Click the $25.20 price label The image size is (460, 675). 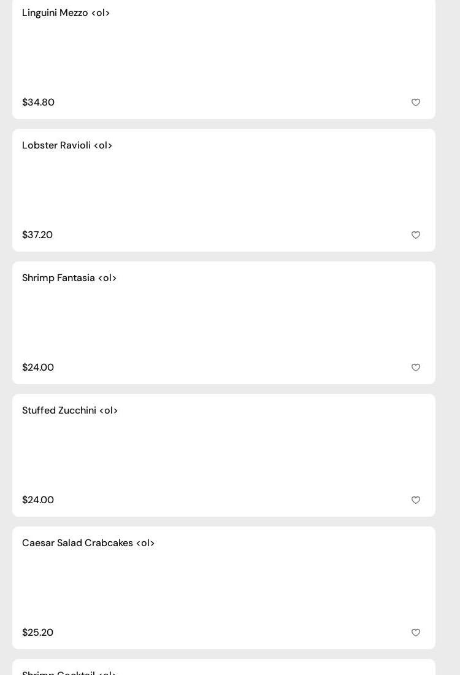tap(37, 633)
